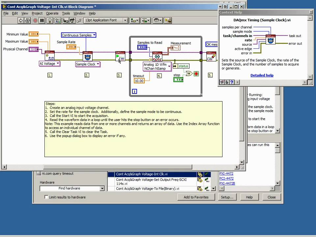This screenshot has width=316, height=237.
Task: Select the DAQmx Timing Sample Clock node
Action: (x=88, y=56)
